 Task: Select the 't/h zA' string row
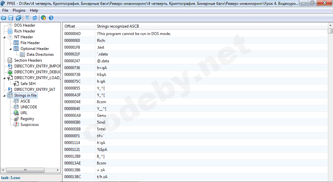195,177
